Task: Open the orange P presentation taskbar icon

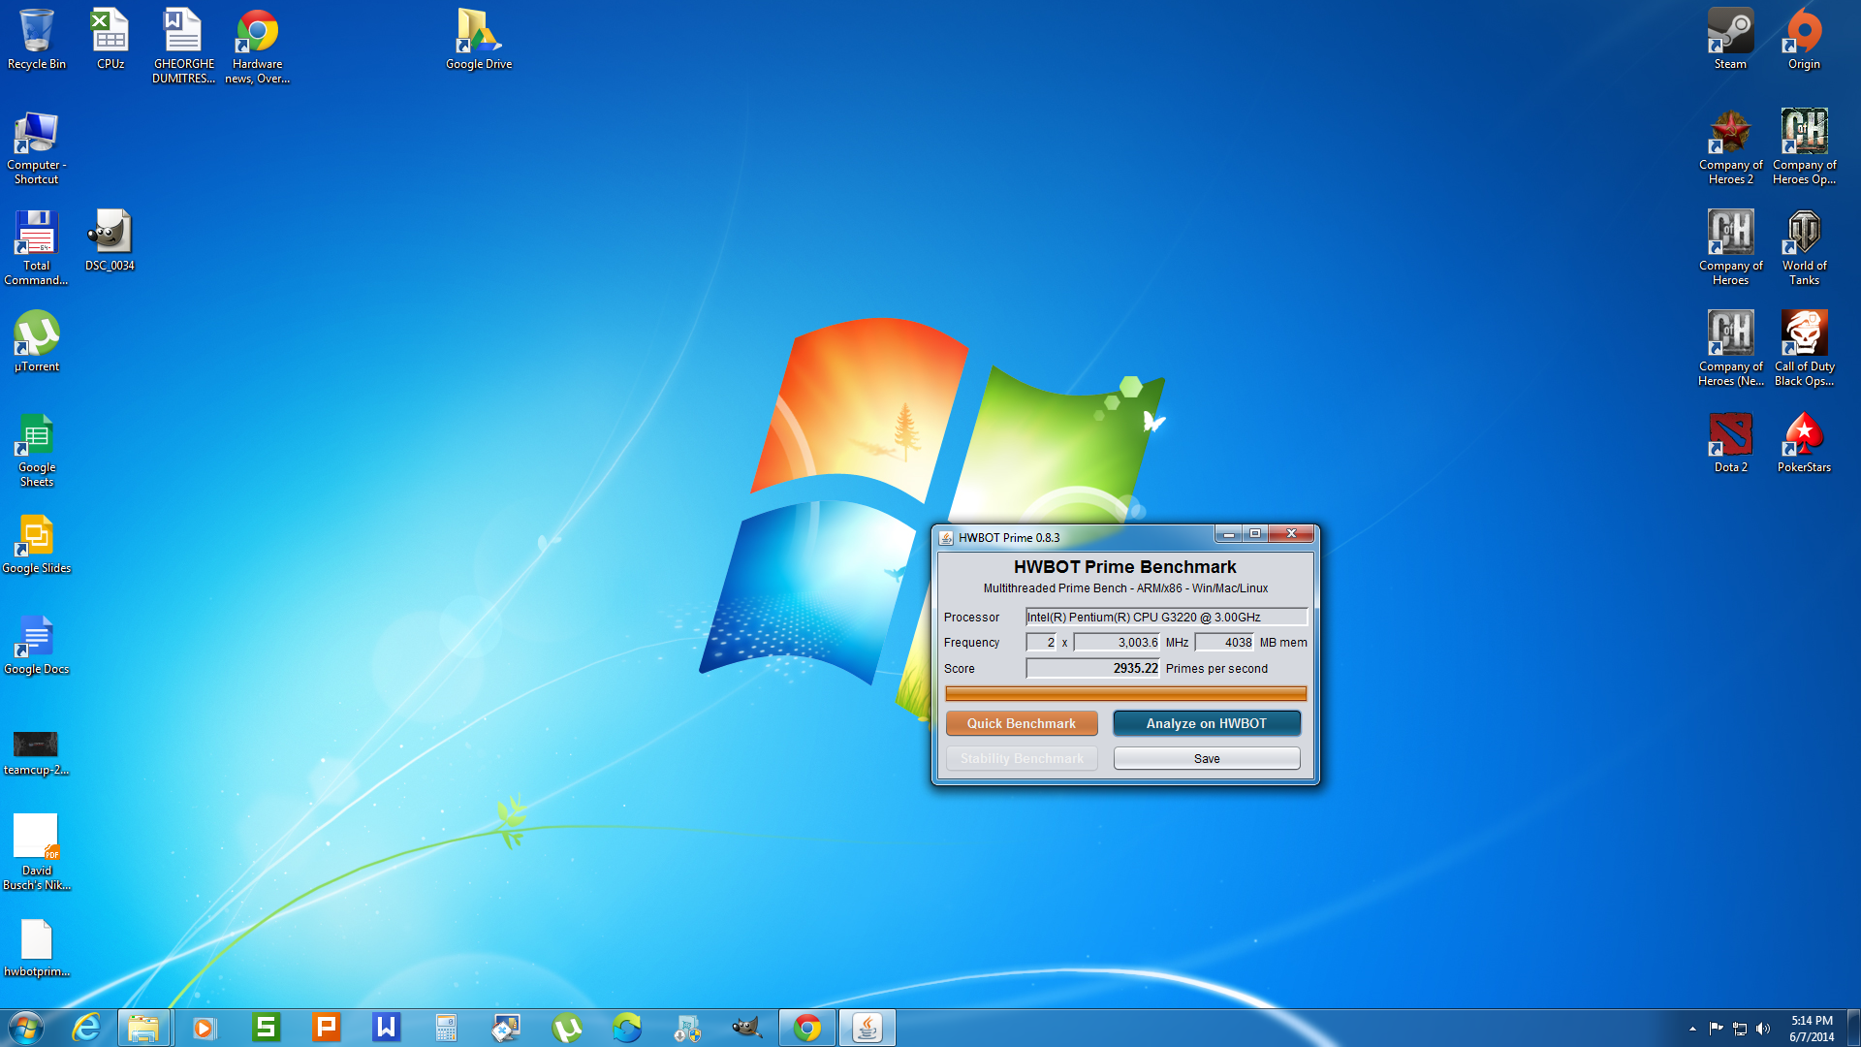Action: coord(326,1028)
